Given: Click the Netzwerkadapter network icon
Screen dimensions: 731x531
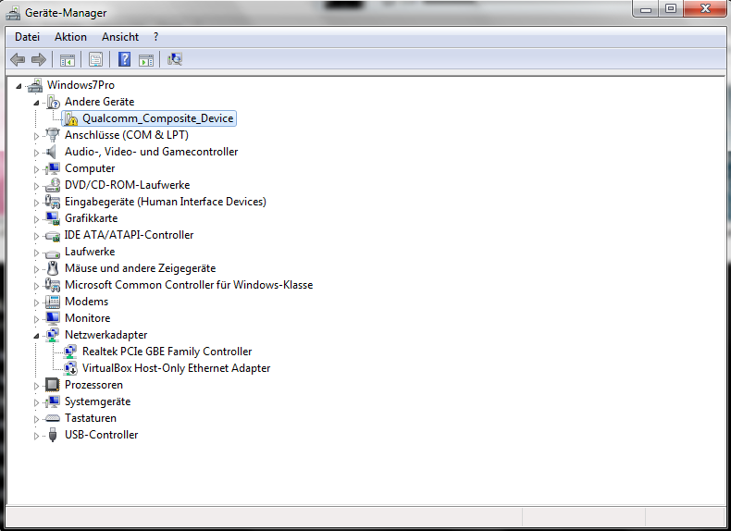Looking at the screenshot, I should 53,335.
